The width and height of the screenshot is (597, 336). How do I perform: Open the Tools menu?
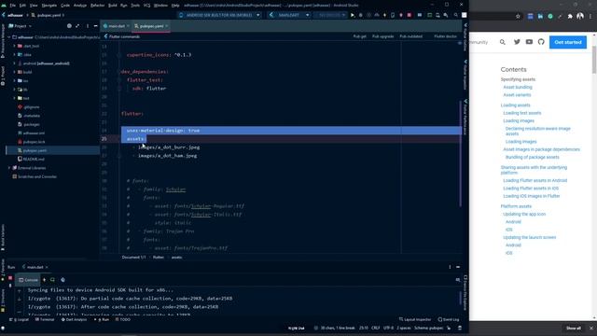pos(135,6)
